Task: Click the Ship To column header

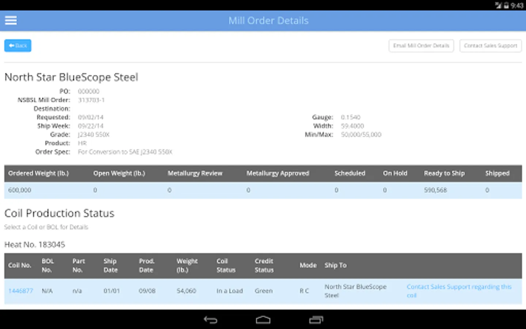Action: [335, 265]
